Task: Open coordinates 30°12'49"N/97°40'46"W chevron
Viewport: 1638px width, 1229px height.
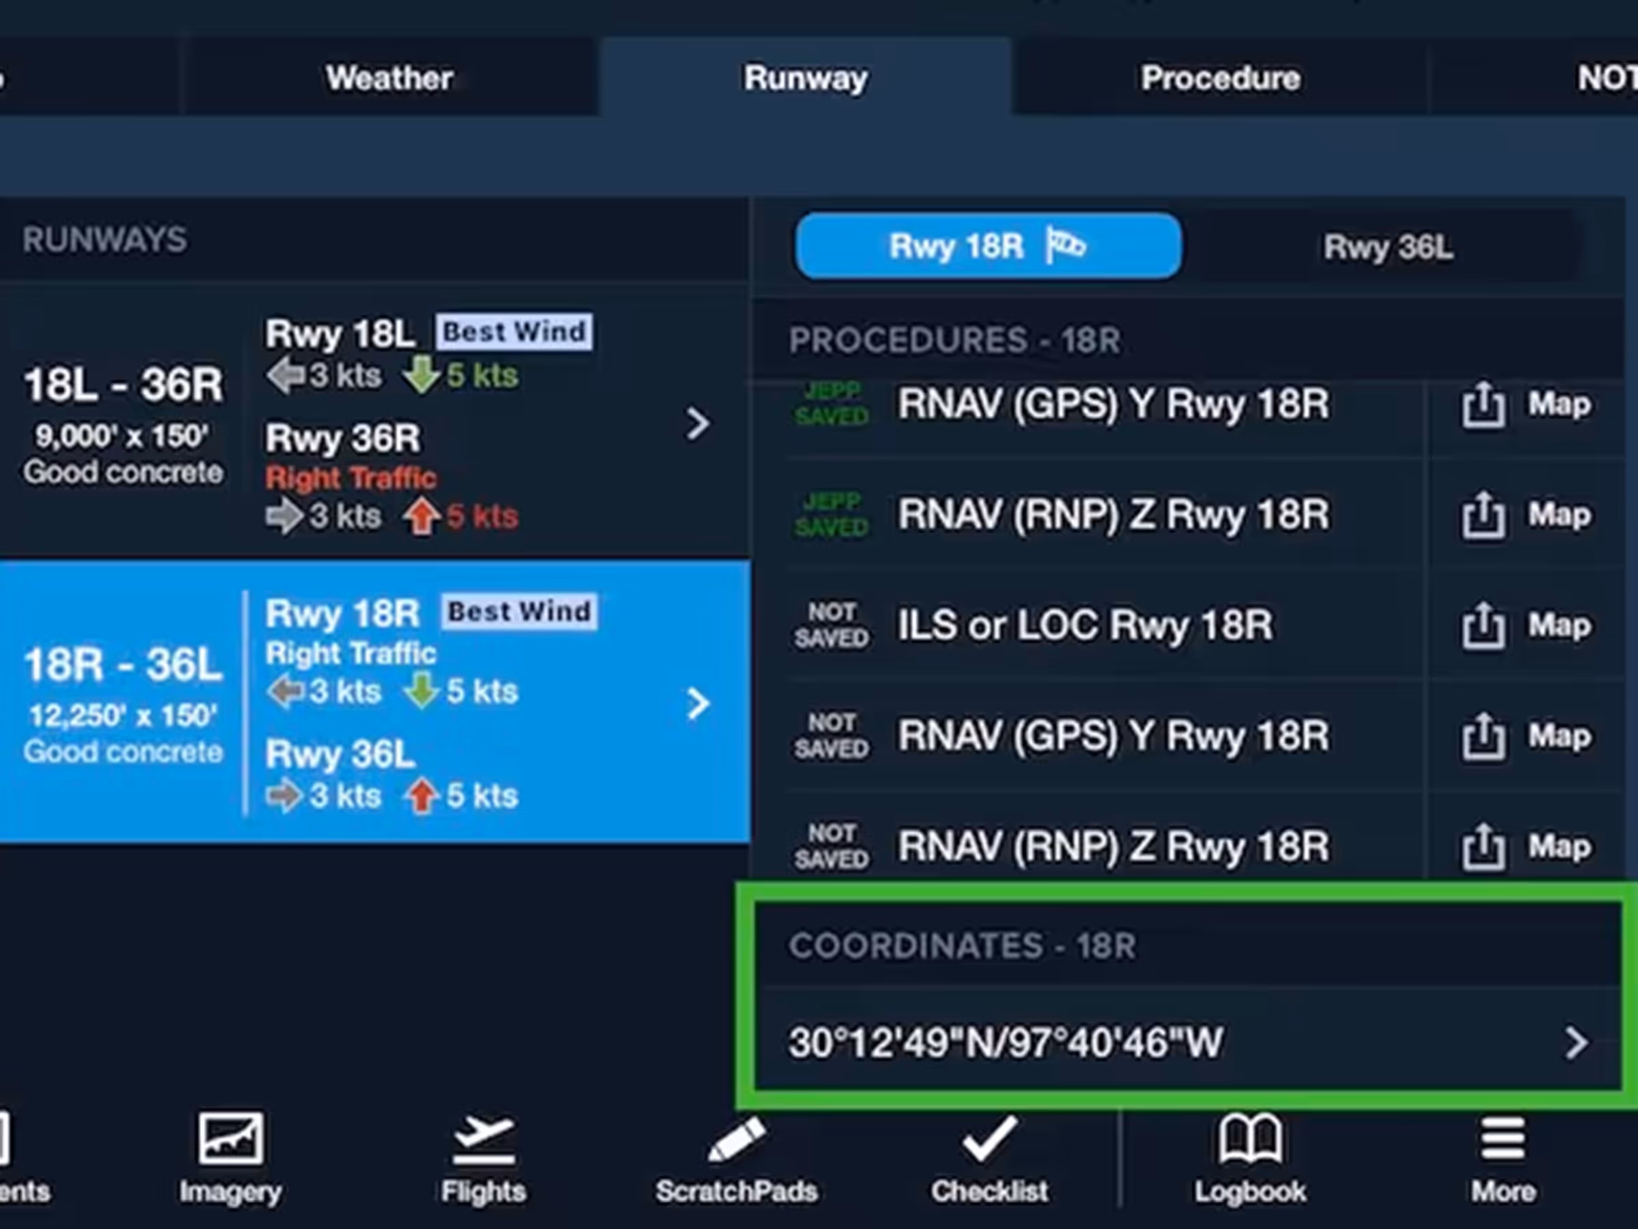Action: 1576,1043
